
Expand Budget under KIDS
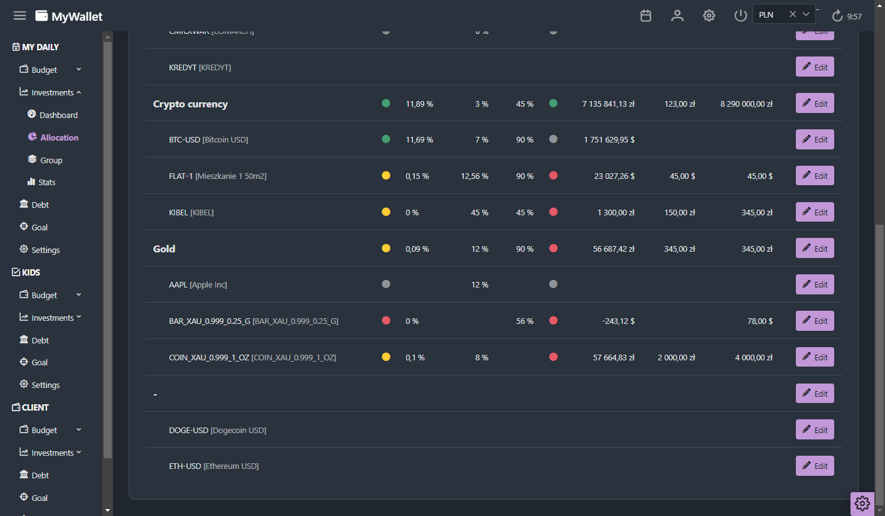[51, 295]
